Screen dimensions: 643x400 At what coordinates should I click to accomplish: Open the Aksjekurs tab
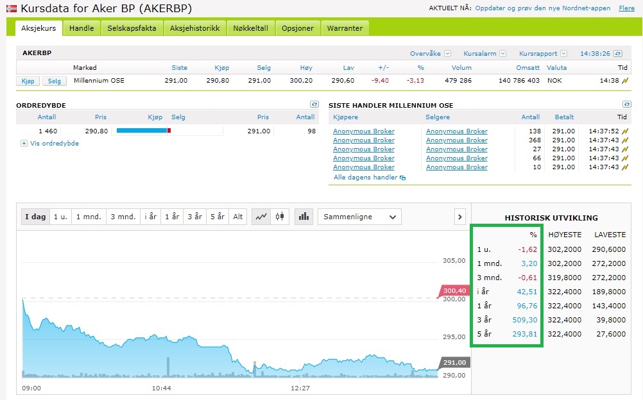click(x=39, y=28)
